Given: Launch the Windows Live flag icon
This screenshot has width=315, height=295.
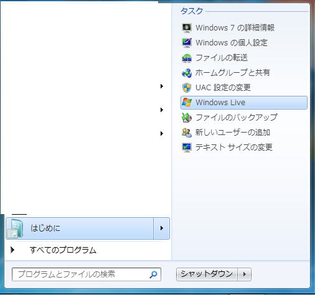Looking at the screenshot, I should [x=187, y=103].
